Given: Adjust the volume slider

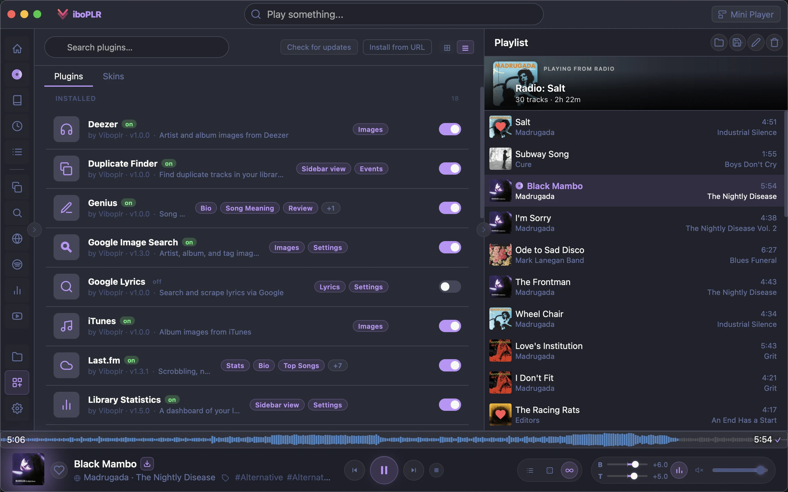Looking at the screenshot, I should (x=740, y=470).
